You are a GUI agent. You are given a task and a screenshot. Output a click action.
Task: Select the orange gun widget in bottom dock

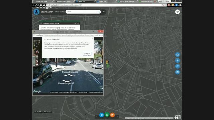coord(112,115)
